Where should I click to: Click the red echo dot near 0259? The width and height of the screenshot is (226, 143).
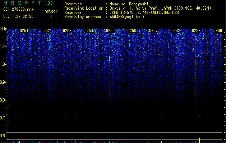(199, 115)
